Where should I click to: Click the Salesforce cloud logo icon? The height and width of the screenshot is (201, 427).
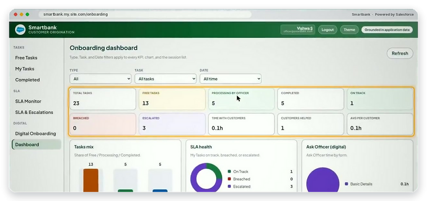pos(20,30)
